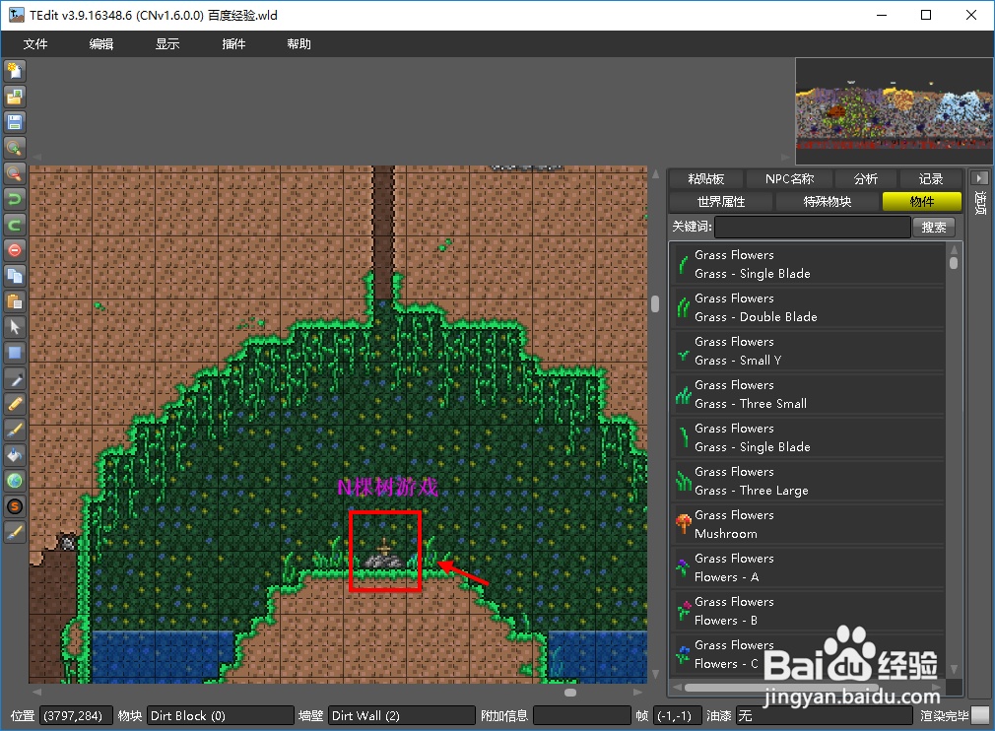This screenshot has width=995, height=731.
Task: Select the orange S Sprite tool
Action: pos(15,506)
